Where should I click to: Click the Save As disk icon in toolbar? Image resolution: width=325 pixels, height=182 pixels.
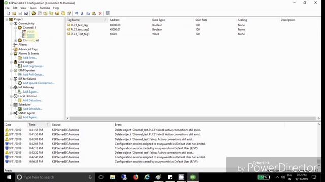coord(26,14)
